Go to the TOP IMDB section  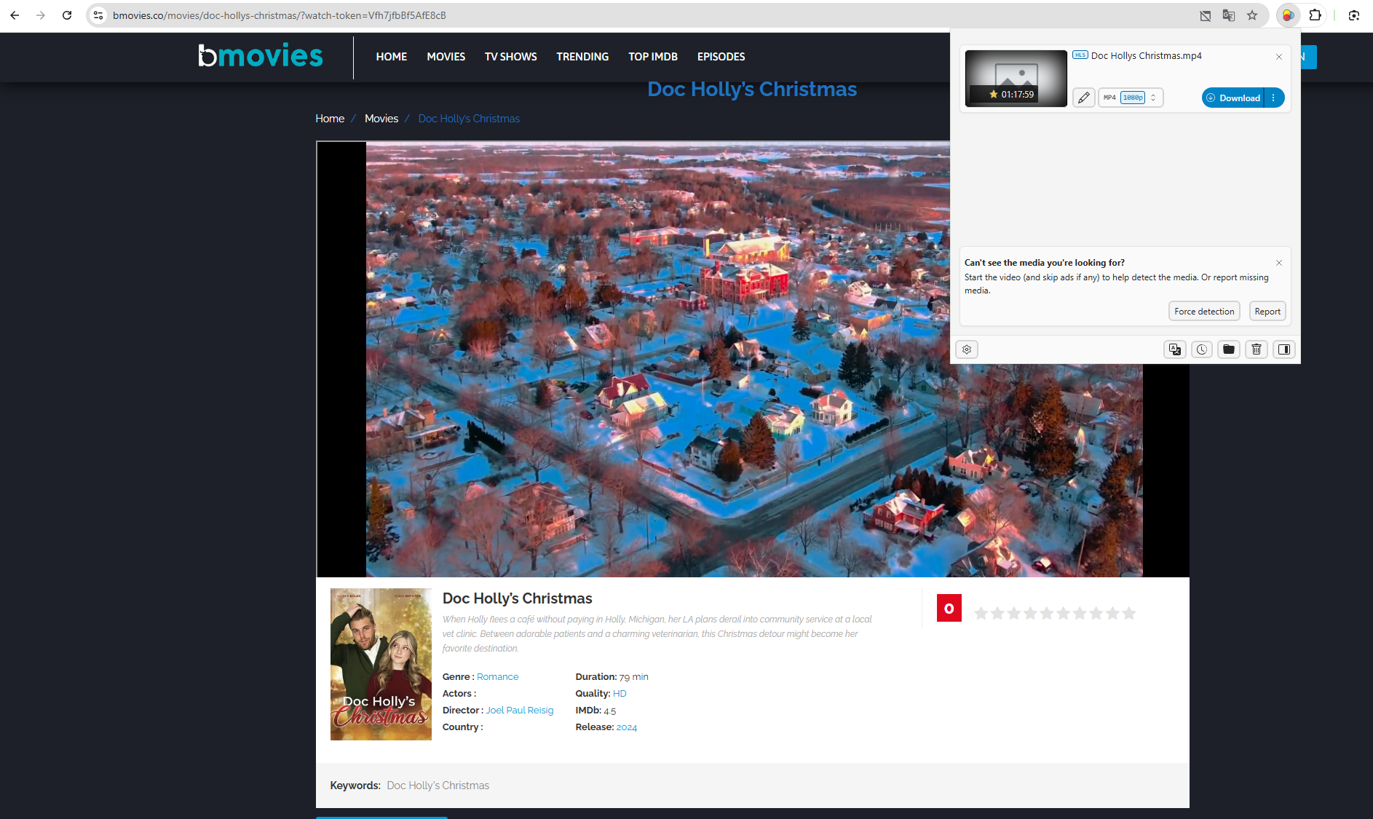coord(652,57)
